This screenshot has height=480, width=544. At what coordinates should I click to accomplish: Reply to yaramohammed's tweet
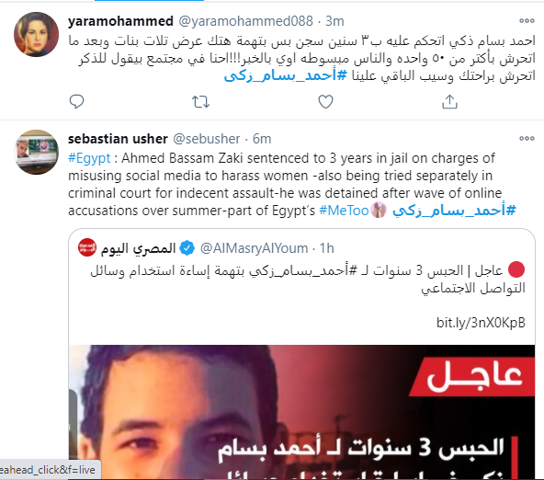76,102
